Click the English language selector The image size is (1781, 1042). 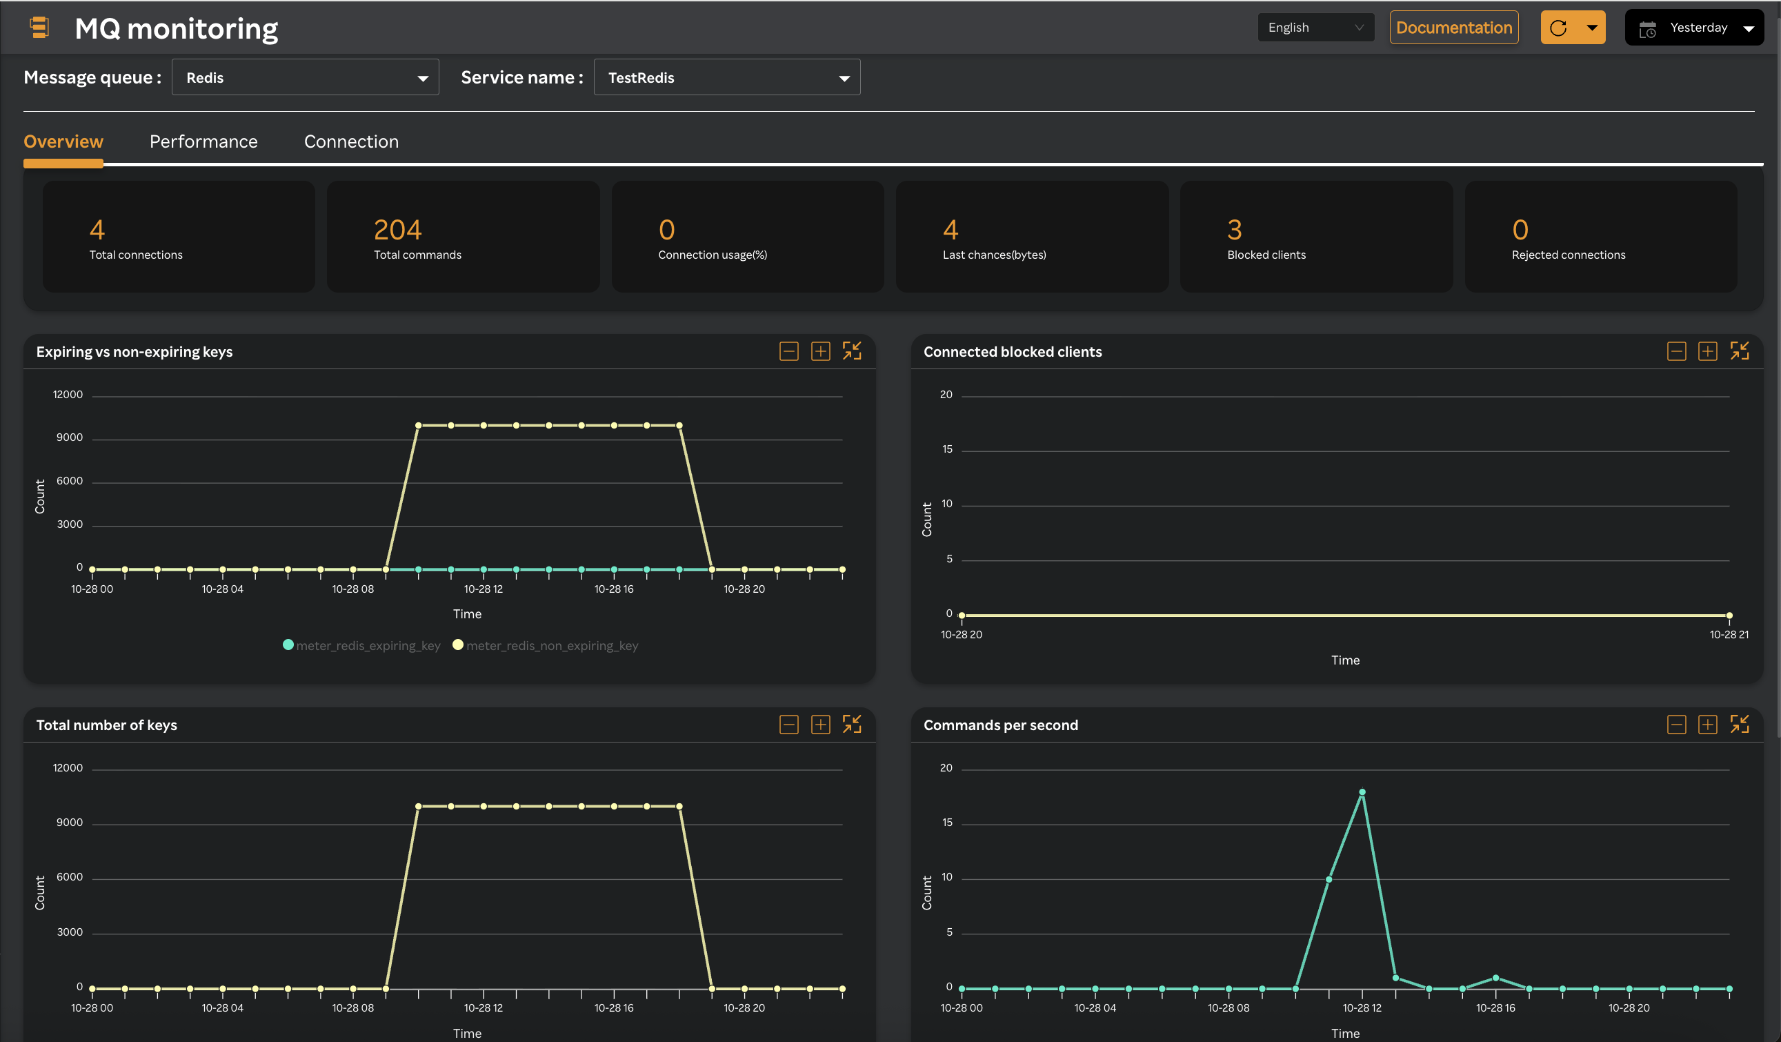pos(1315,27)
